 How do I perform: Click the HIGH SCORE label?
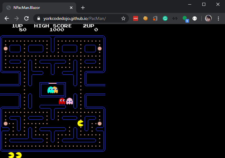[53, 26]
